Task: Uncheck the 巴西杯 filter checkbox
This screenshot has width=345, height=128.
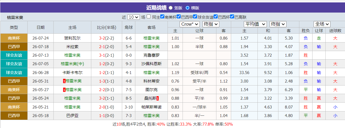Action: pyautogui.click(x=216, y=17)
